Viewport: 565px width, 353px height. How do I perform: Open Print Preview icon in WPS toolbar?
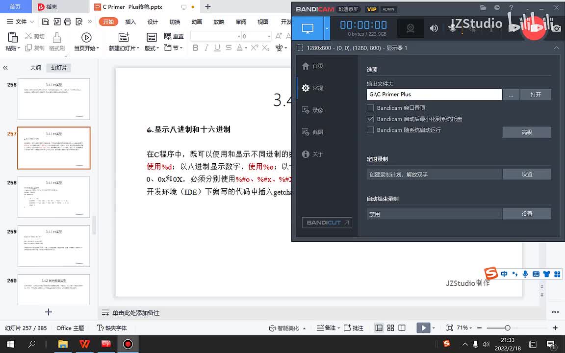[x=79, y=22]
